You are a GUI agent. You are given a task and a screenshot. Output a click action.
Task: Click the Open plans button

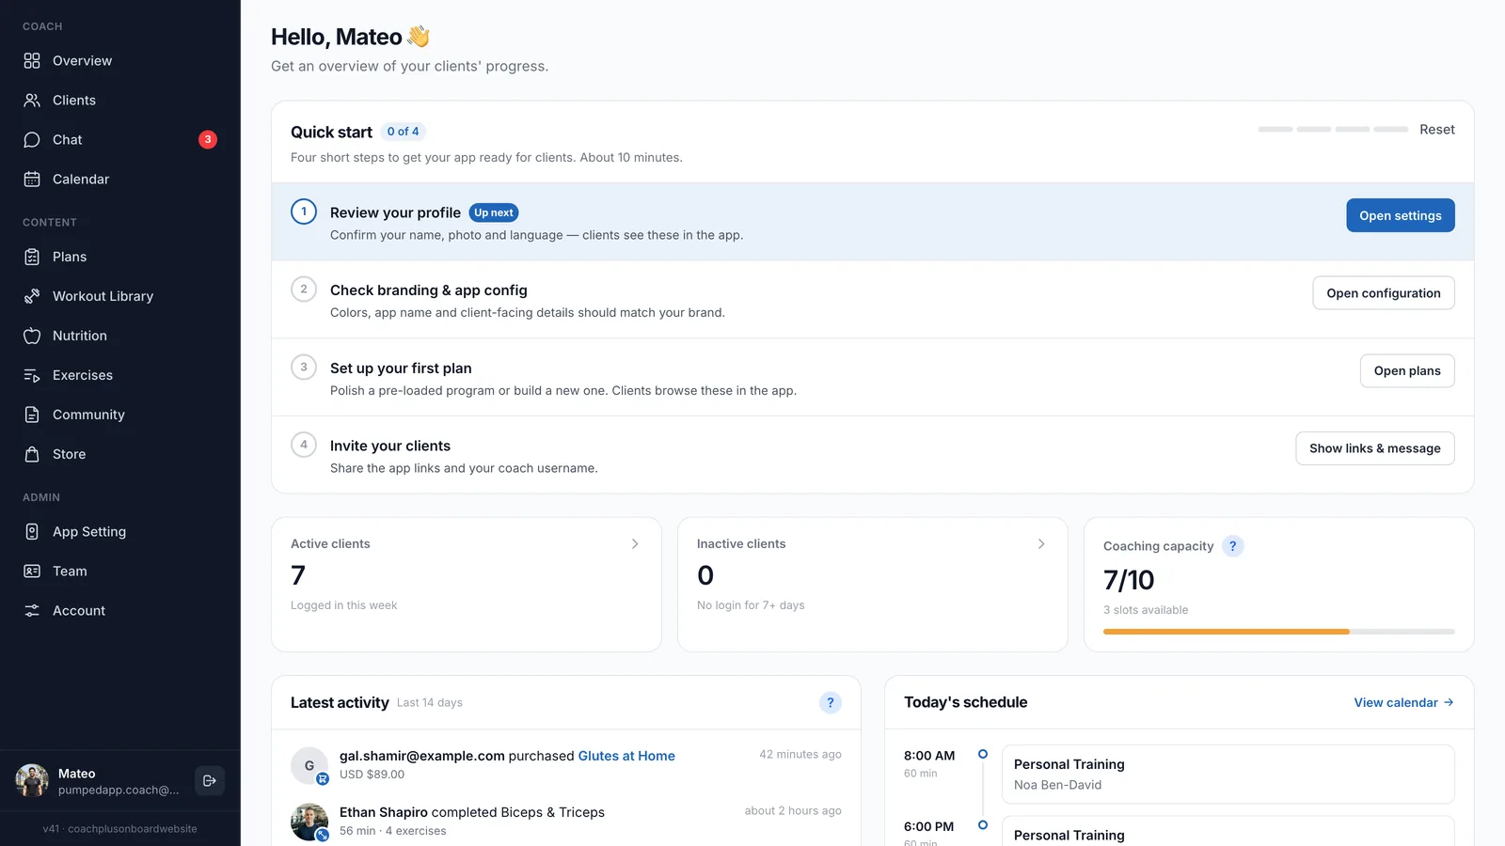click(1407, 371)
